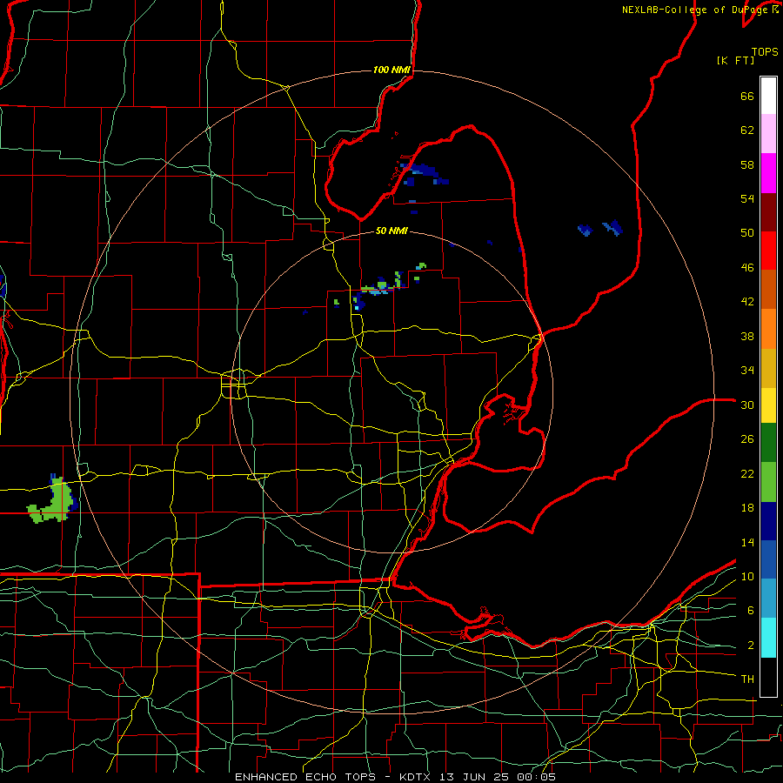Select the '30' legend number

point(747,405)
